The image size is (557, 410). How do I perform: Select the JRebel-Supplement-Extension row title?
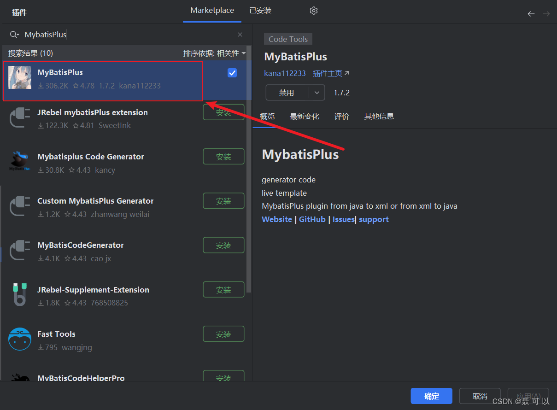tap(93, 290)
